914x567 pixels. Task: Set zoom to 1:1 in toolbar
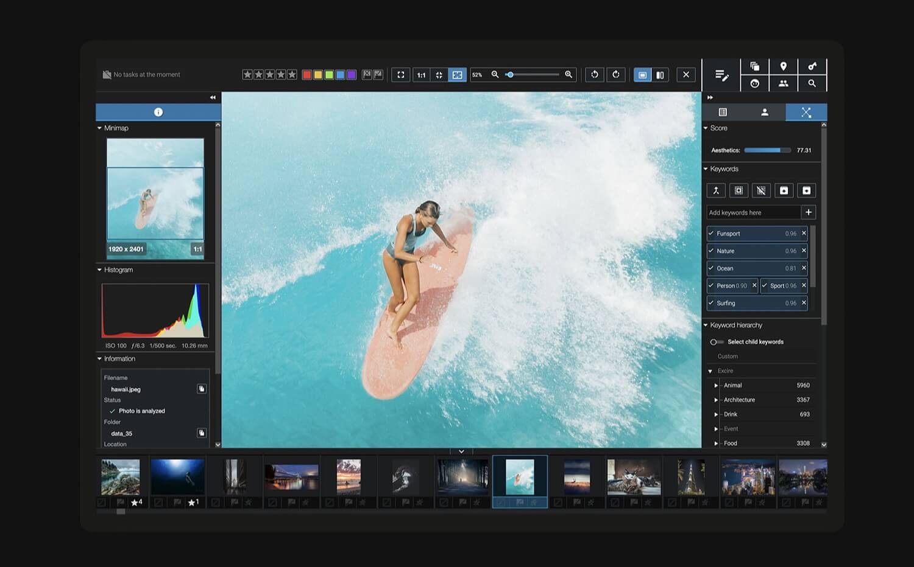421,75
